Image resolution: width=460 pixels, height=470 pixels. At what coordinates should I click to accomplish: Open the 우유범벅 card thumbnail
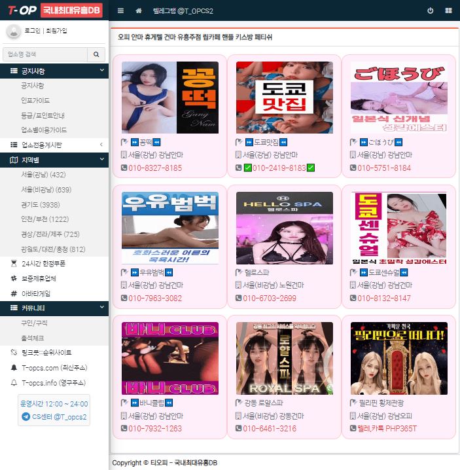click(170, 228)
